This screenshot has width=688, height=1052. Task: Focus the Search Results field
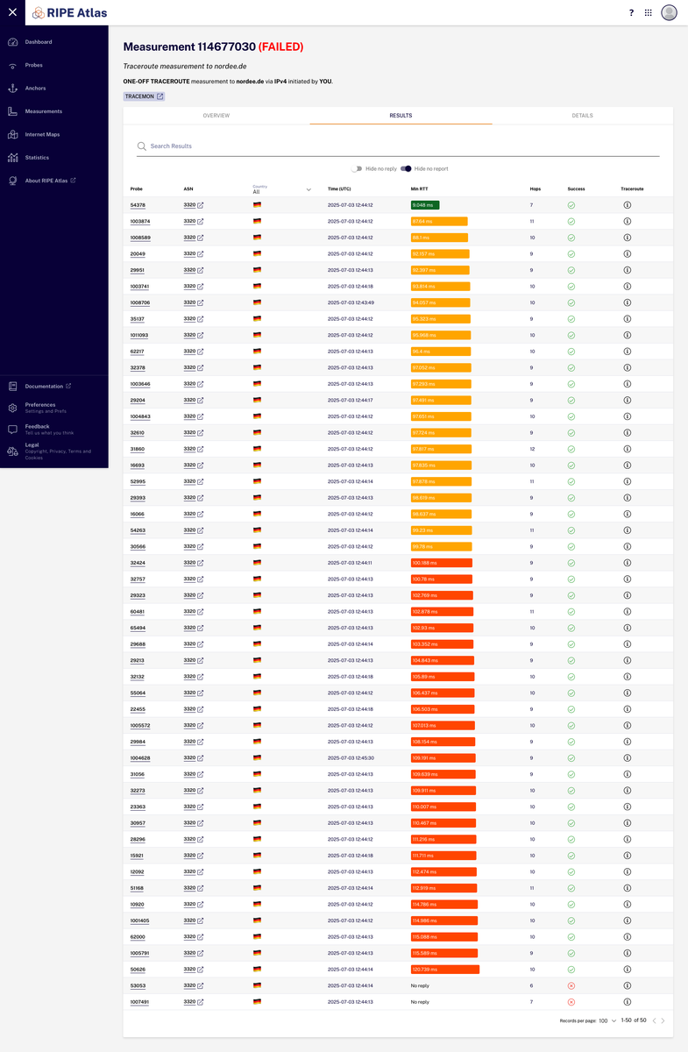[398, 146]
